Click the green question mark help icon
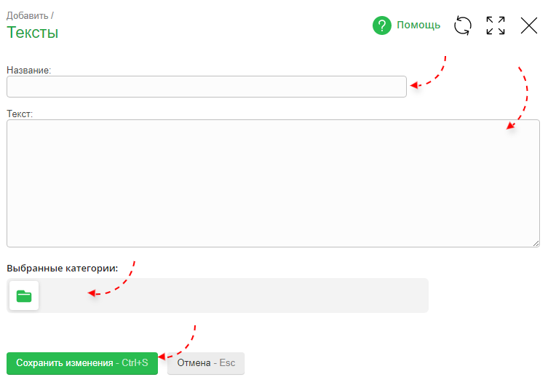 click(382, 25)
